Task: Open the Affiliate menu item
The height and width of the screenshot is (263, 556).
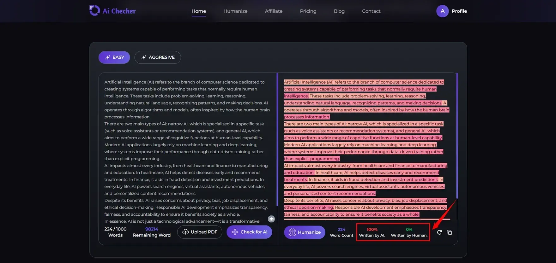Action: pyautogui.click(x=274, y=11)
